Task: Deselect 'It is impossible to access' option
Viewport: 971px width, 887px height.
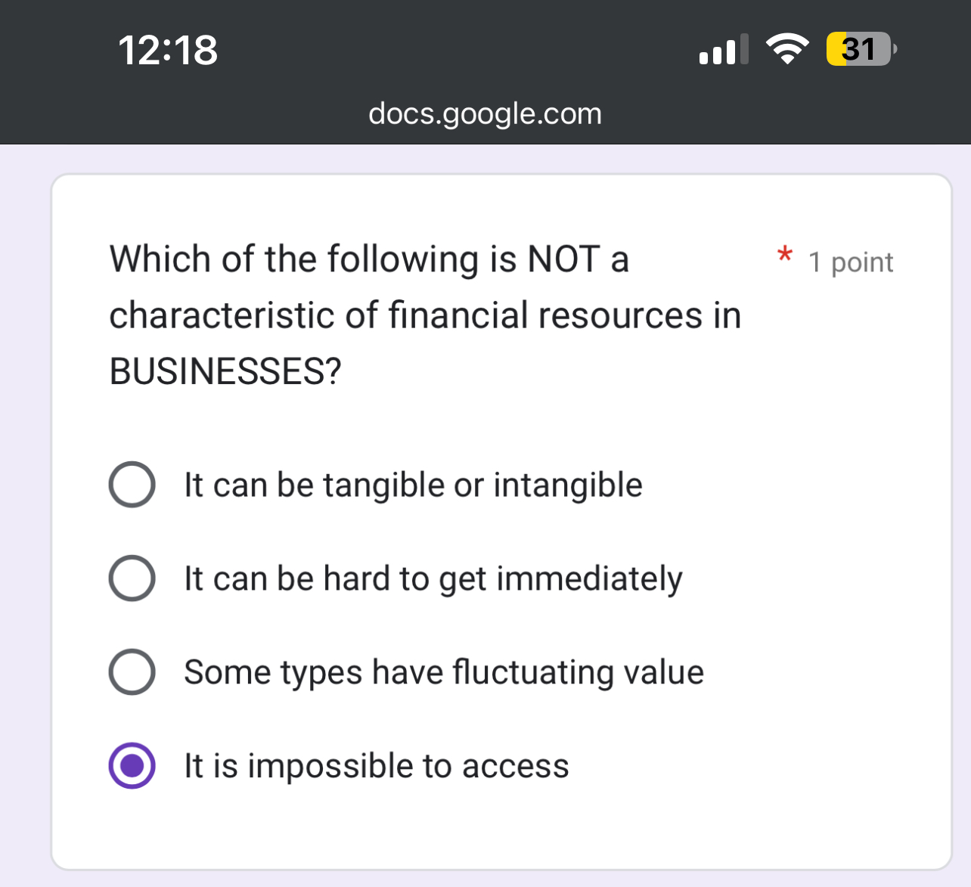Action: (x=132, y=765)
